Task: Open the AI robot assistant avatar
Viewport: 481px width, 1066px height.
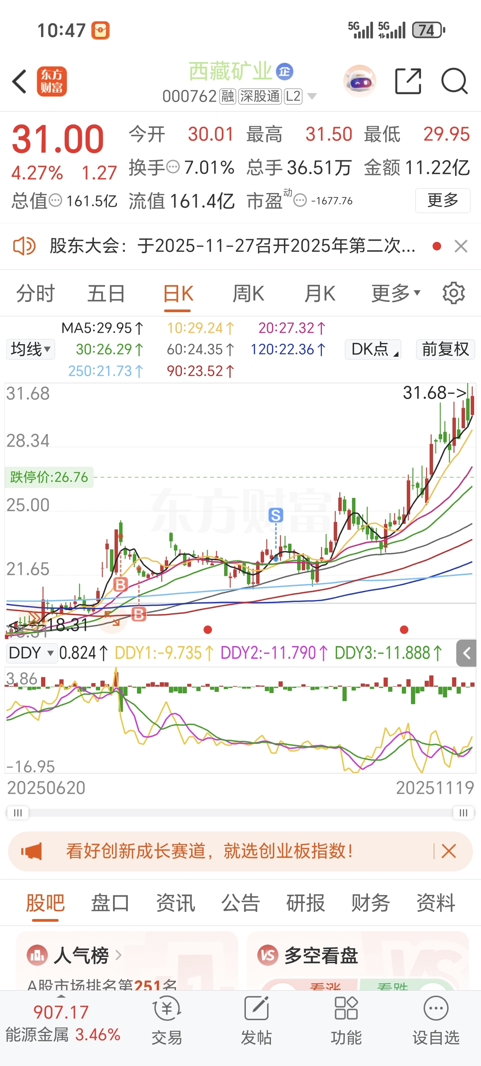Action: point(360,81)
